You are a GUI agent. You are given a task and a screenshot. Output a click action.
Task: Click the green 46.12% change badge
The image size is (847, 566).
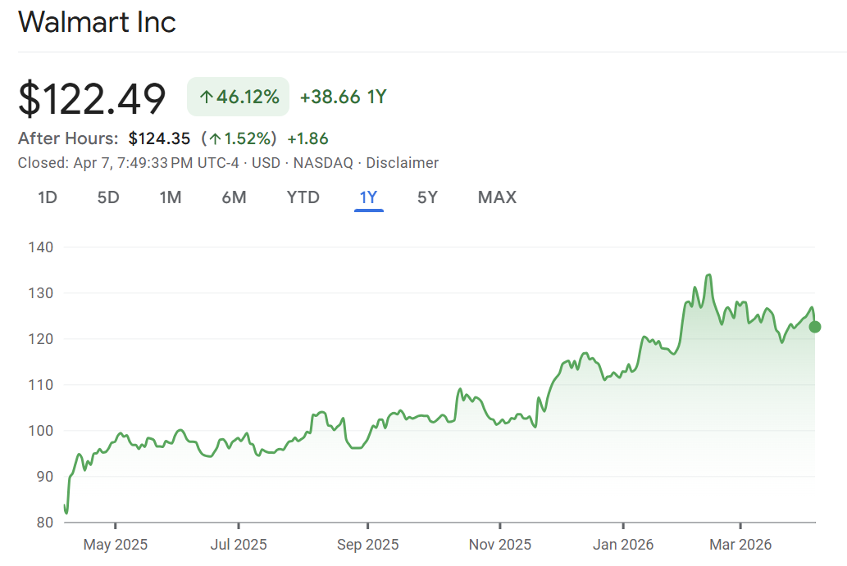[238, 97]
